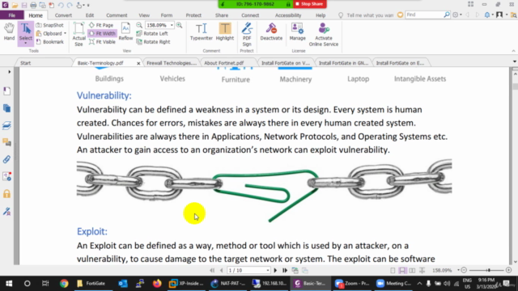Switch to facing pages view
The image size is (518, 291).
tap(412, 271)
